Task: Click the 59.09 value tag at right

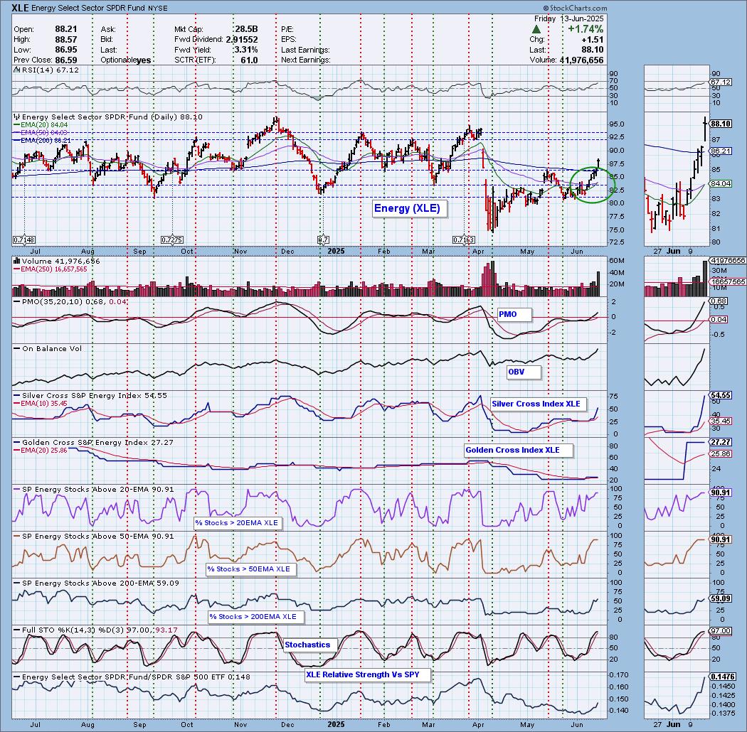Action: pyautogui.click(x=721, y=598)
